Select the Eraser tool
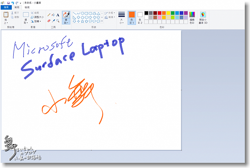Viewport: 250px width, 168px height. tap(49, 21)
